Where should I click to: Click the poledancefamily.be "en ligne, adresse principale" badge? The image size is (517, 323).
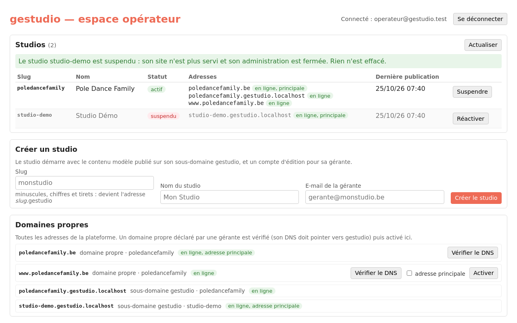click(x=216, y=253)
